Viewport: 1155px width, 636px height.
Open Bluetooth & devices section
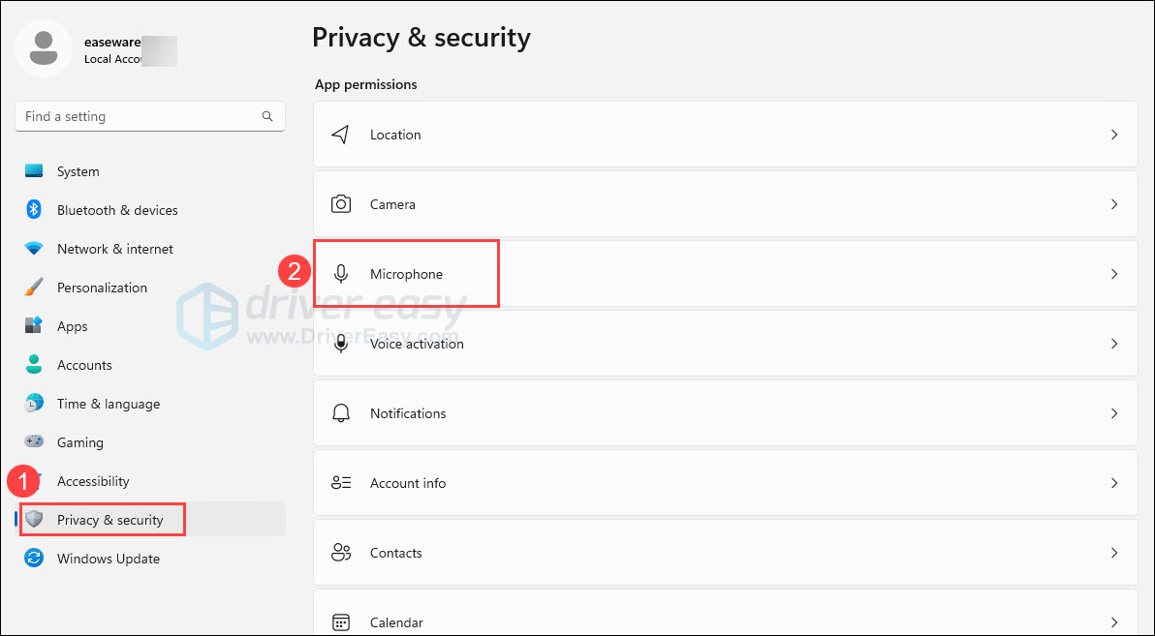[x=117, y=210]
